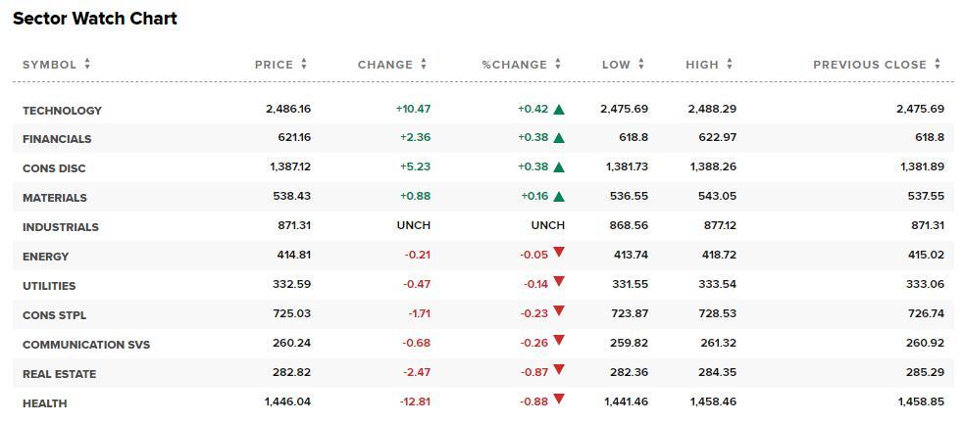Click the sort arrows beside HIGH header

click(x=730, y=65)
